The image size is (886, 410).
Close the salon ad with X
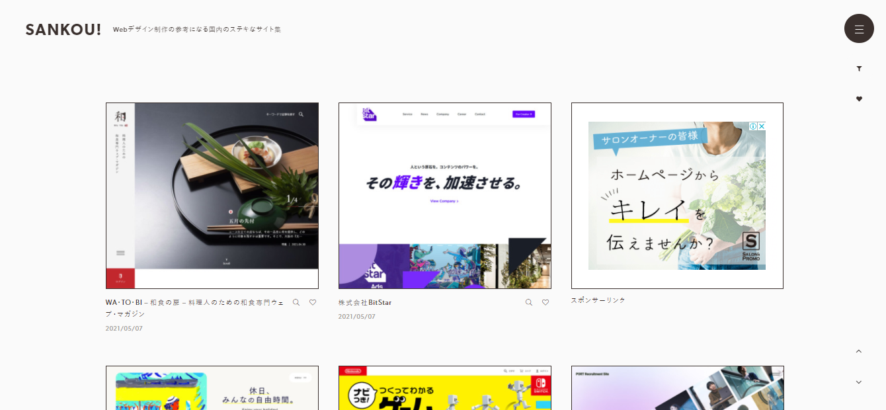pyautogui.click(x=761, y=126)
